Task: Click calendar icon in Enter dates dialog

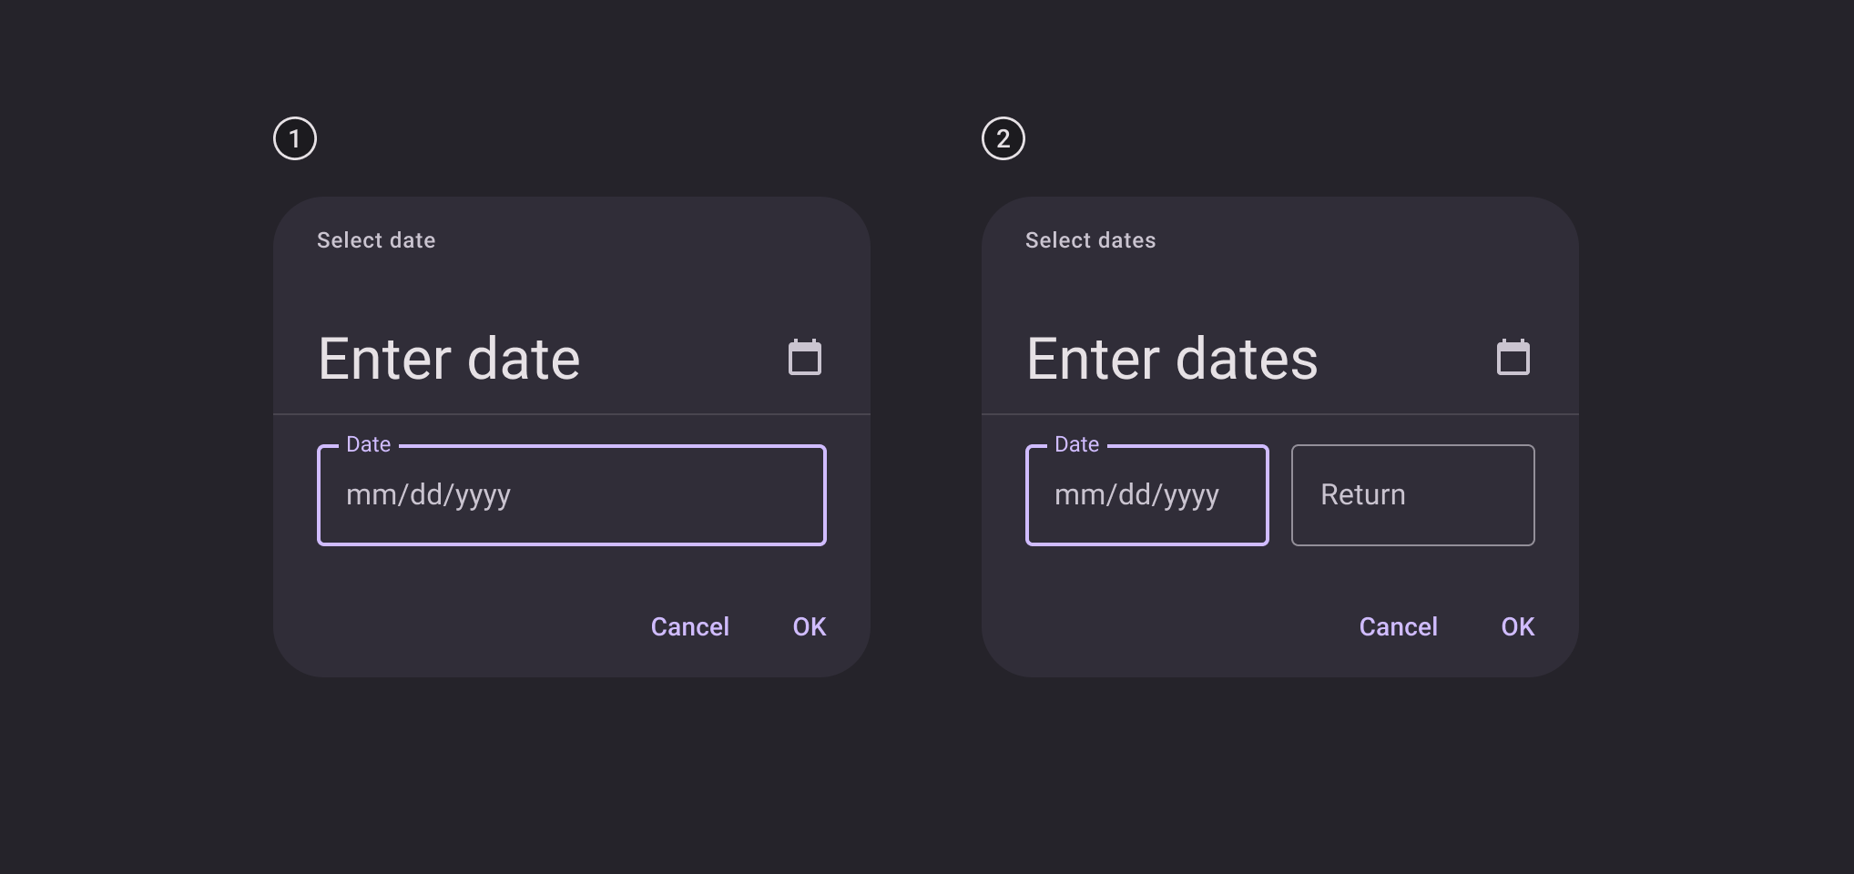Action: point(1513,358)
